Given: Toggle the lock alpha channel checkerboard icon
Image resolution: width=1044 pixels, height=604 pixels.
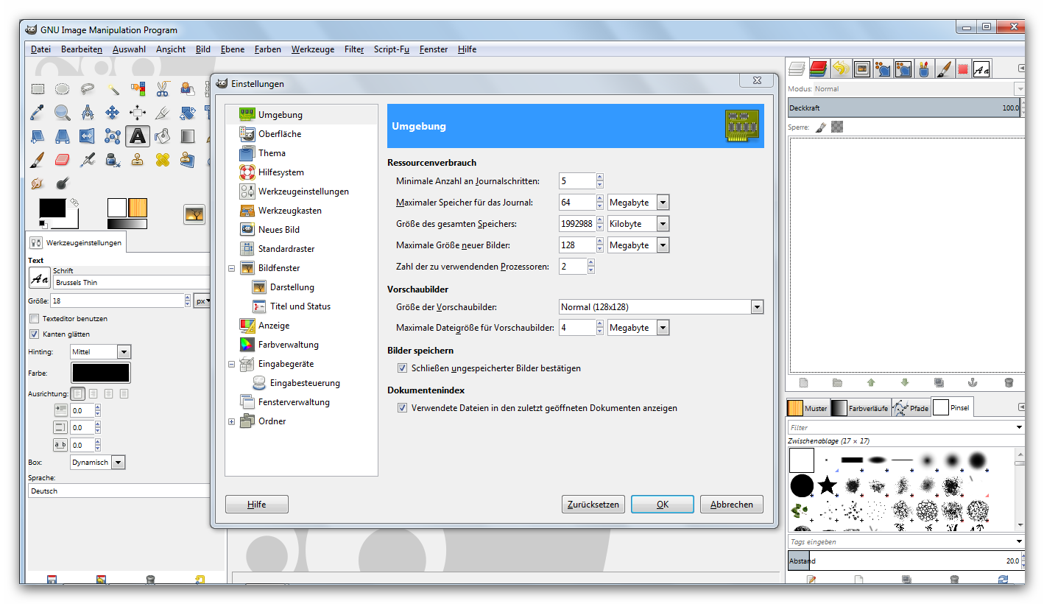Looking at the screenshot, I should coord(837,127).
